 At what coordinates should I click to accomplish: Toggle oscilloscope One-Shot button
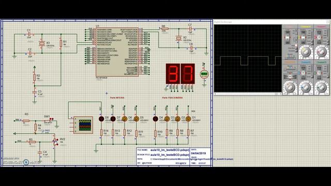pyautogui.click(x=296, y=48)
